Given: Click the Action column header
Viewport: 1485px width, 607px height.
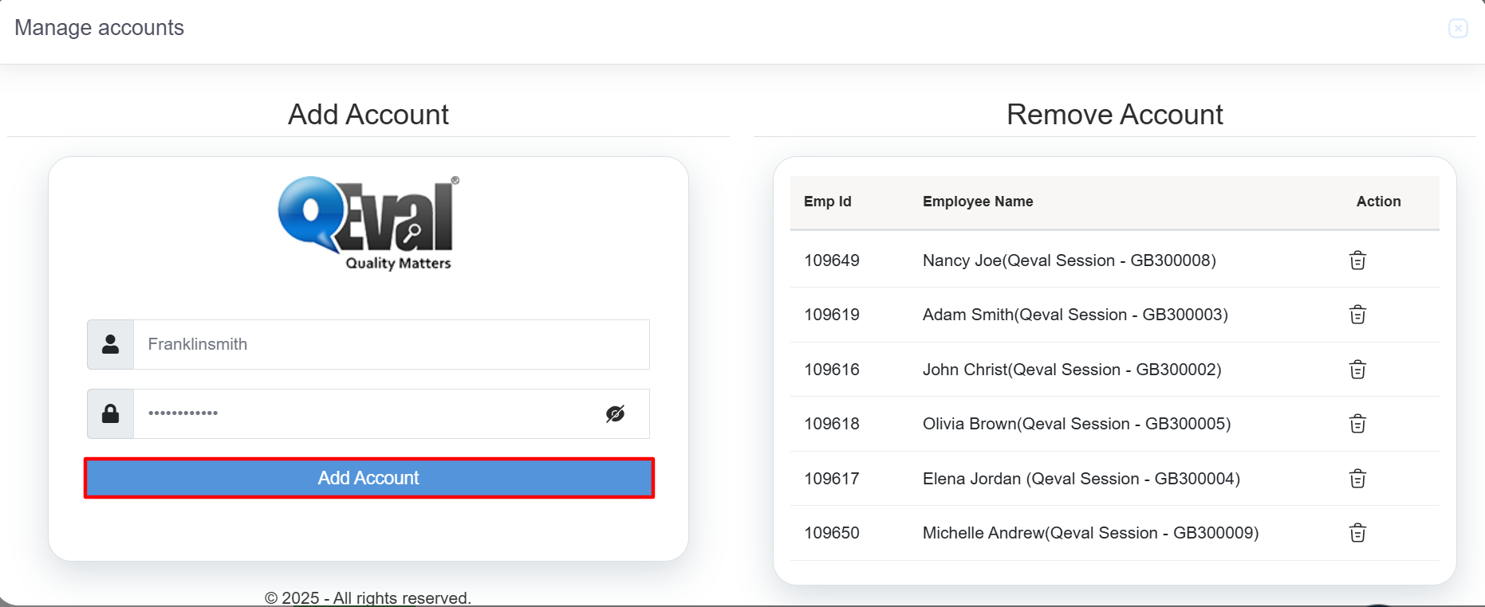Looking at the screenshot, I should pyautogui.click(x=1378, y=202).
